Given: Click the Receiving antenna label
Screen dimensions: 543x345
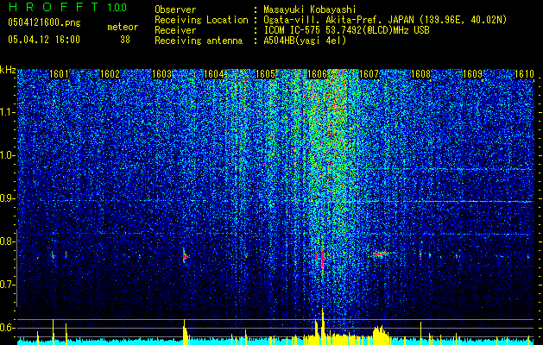Looking at the screenshot, I should tap(199, 41).
